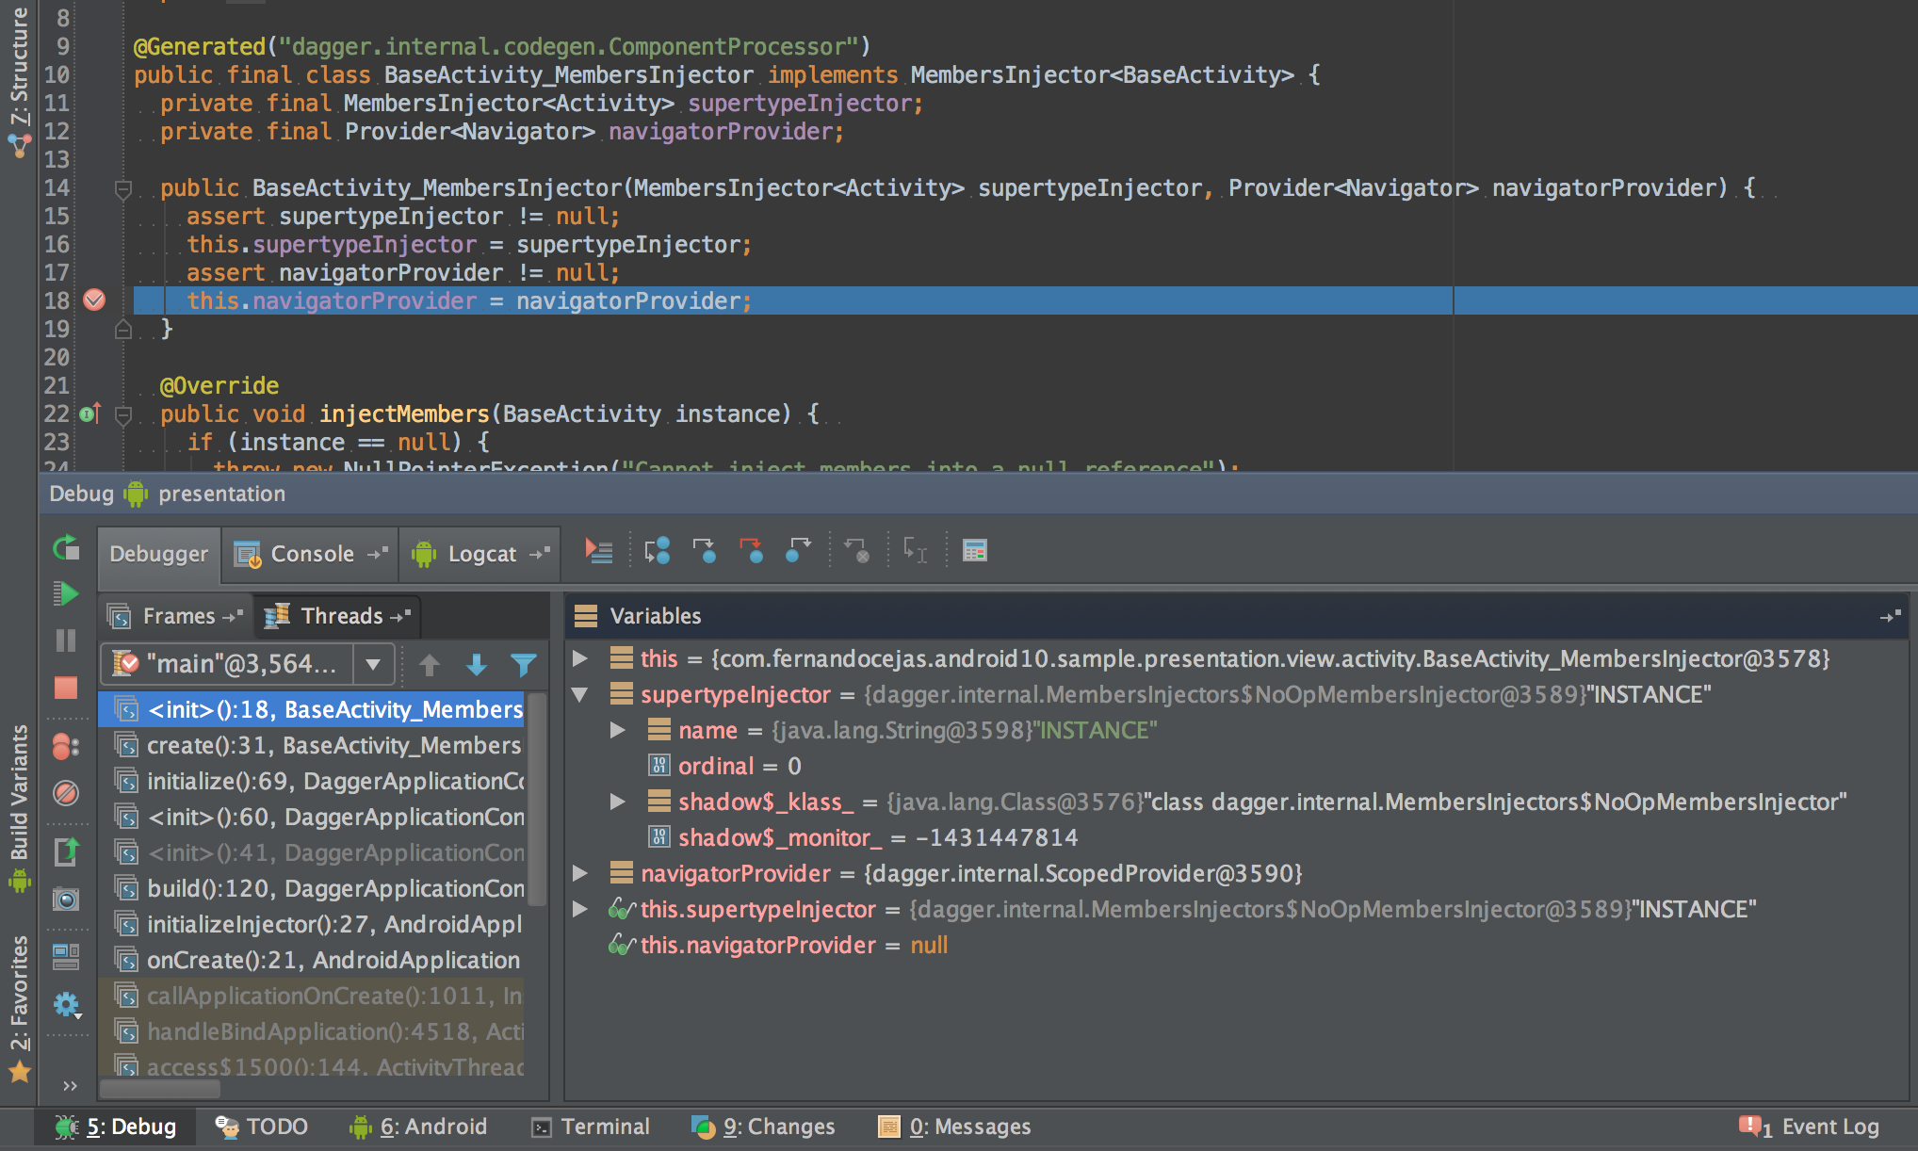Select shadow$_monitor_ variable row
This screenshot has width=1918, height=1151.
1236,837
